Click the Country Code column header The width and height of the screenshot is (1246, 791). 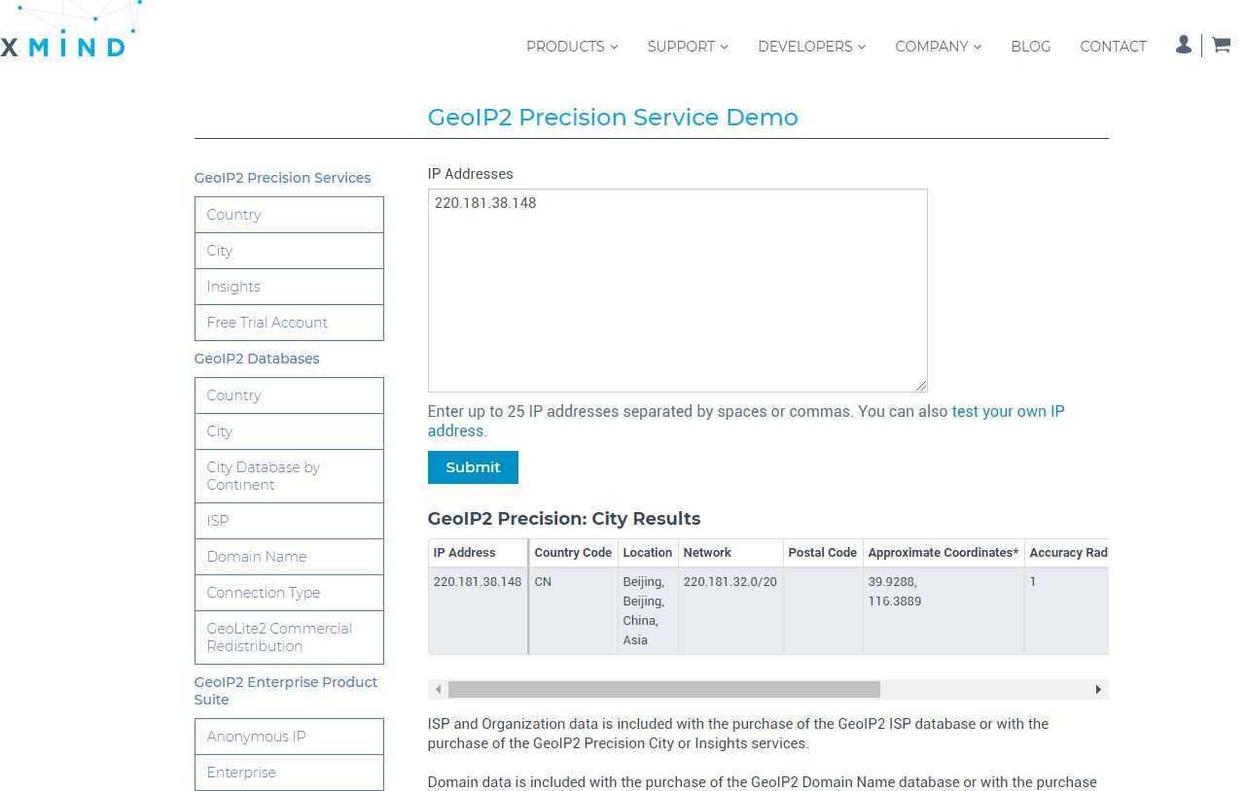coord(573,553)
